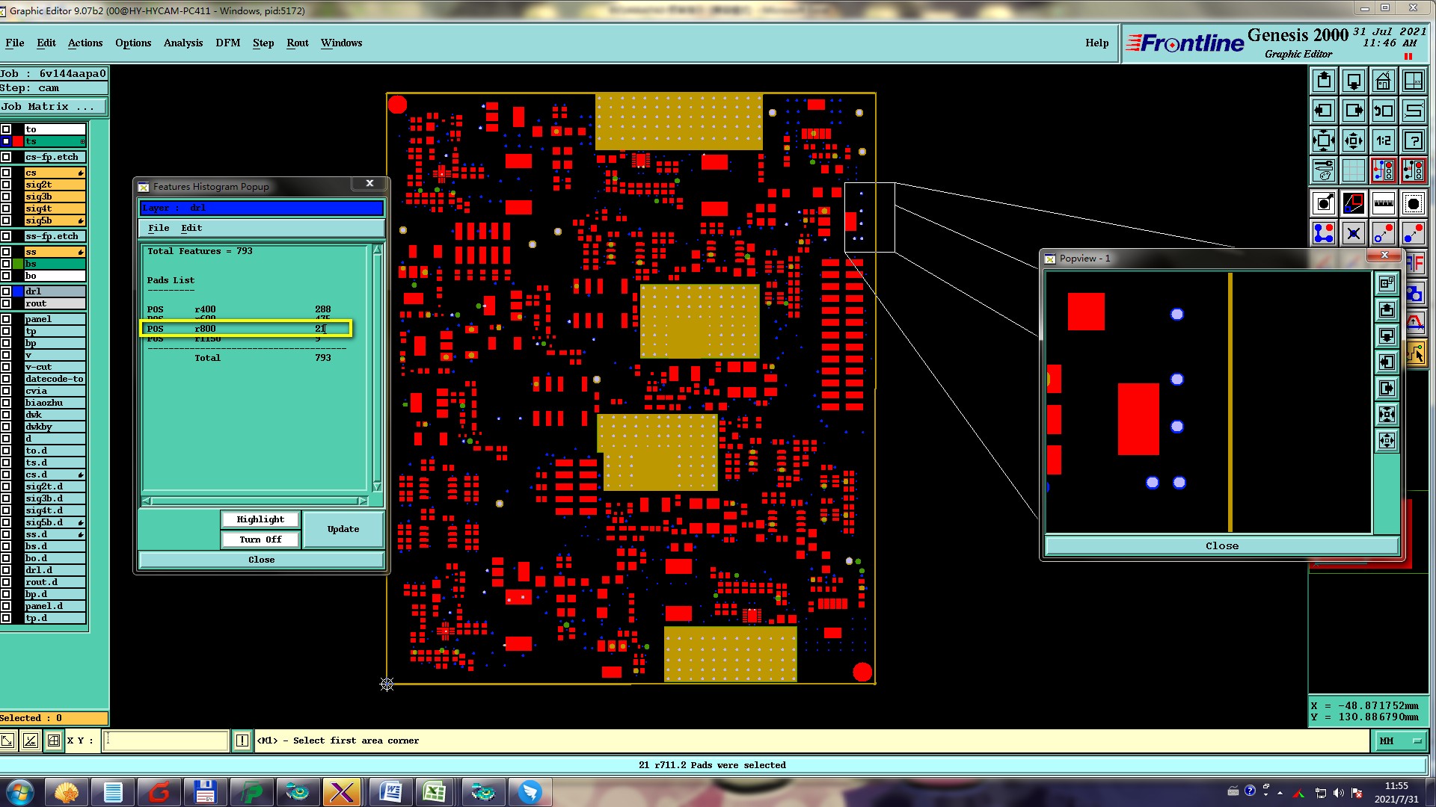The width and height of the screenshot is (1436, 807).
Task: Open the DFM menu
Action: pos(227,43)
